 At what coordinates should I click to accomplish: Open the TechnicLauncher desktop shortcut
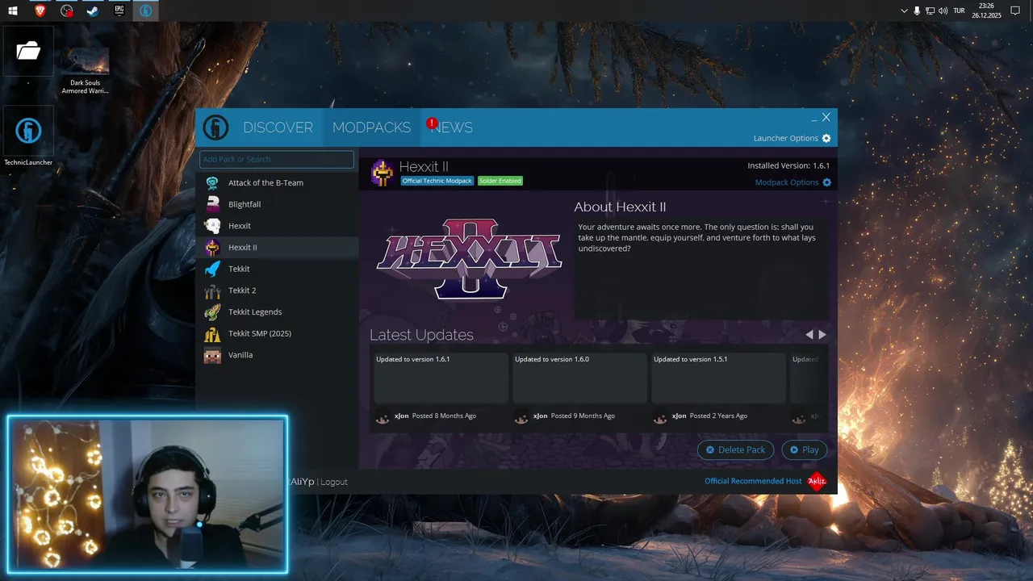(28, 137)
